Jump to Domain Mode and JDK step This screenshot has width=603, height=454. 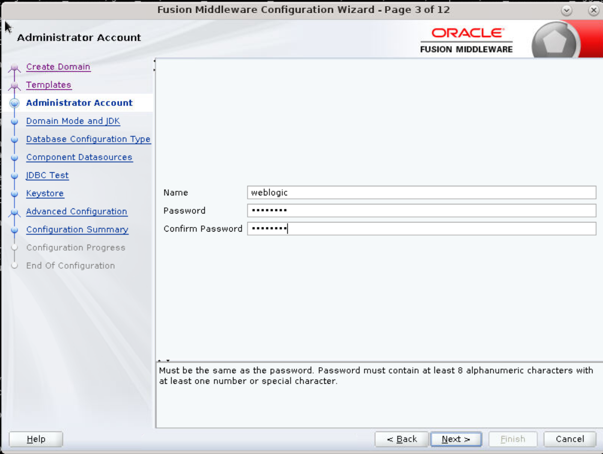[x=73, y=121]
